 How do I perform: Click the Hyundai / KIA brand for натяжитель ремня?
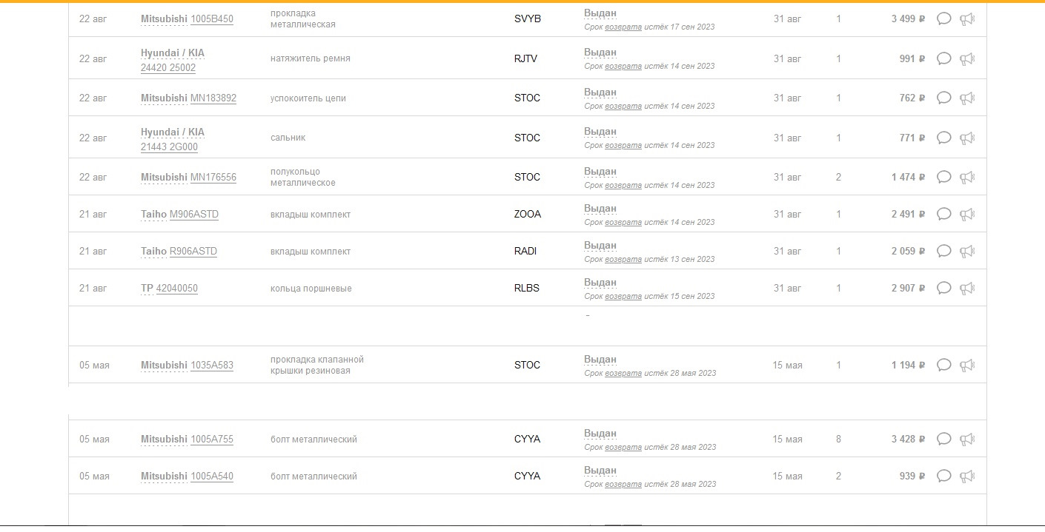(x=173, y=53)
